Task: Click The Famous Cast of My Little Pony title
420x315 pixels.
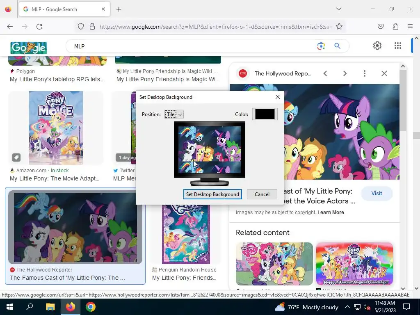Action: tap(67, 278)
